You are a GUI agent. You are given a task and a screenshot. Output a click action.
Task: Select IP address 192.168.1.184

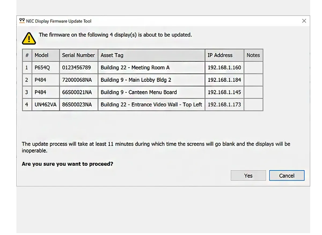pyautogui.click(x=224, y=80)
